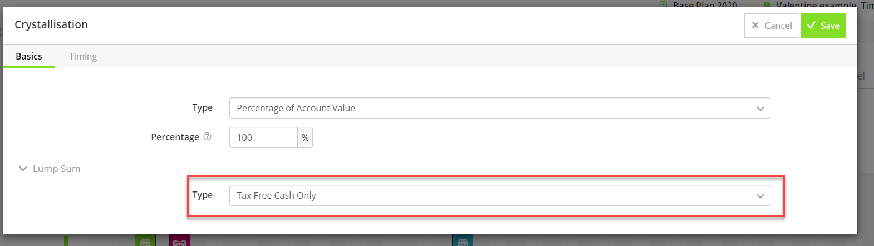This screenshot has height=246, width=874.
Task: Click the green building icon below dialog
Action: pos(145,240)
